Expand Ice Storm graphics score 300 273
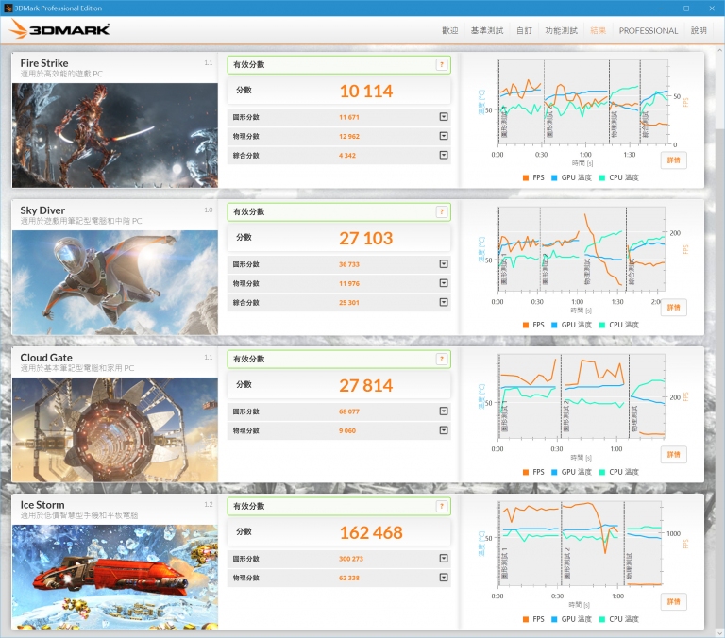This screenshot has height=638, width=725. click(x=444, y=559)
